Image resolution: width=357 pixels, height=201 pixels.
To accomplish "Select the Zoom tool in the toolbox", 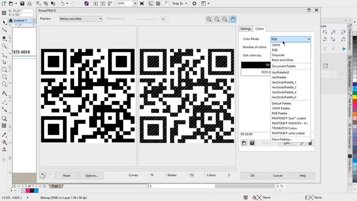I will (4, 46).
